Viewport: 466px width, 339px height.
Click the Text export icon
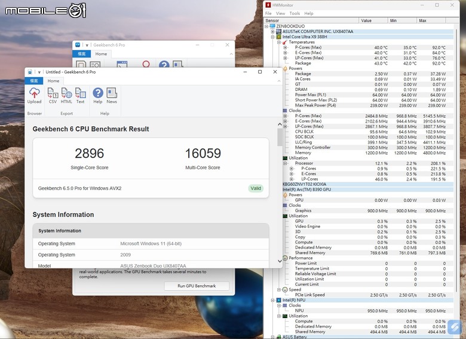(x=80, y=93)
